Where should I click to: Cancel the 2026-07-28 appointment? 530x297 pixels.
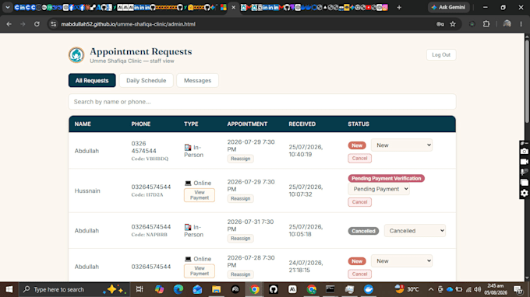[359, 274]
